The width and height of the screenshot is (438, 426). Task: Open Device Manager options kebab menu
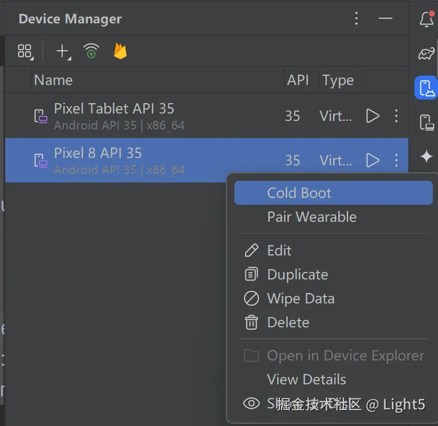pos(356,18)
